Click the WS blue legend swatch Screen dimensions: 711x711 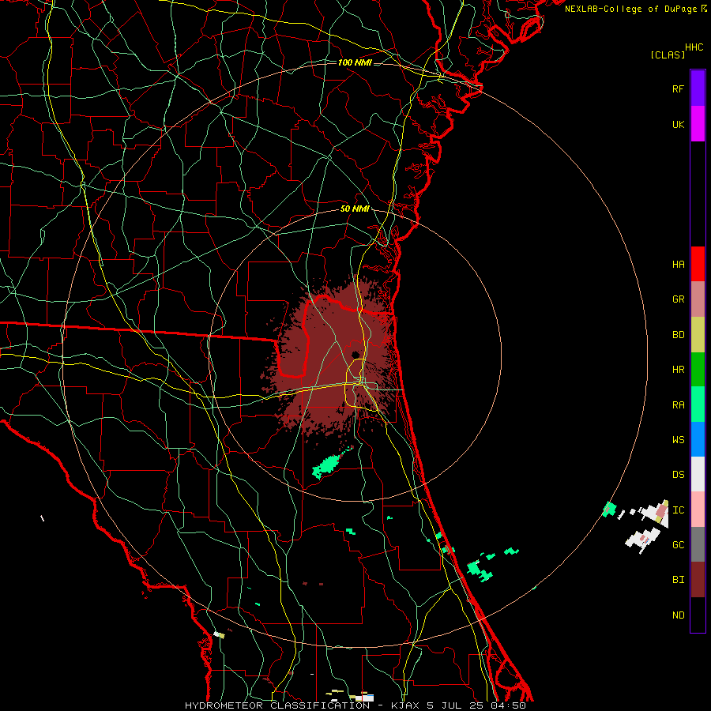click(698, 439)
